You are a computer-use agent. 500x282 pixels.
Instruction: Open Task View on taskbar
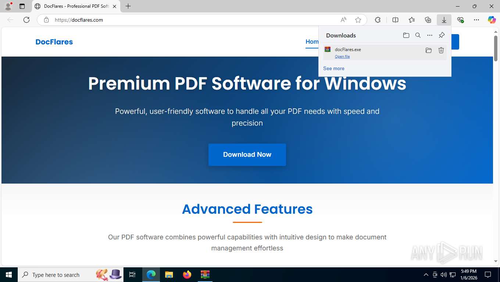pyautogui.click(x=132, y=275)
